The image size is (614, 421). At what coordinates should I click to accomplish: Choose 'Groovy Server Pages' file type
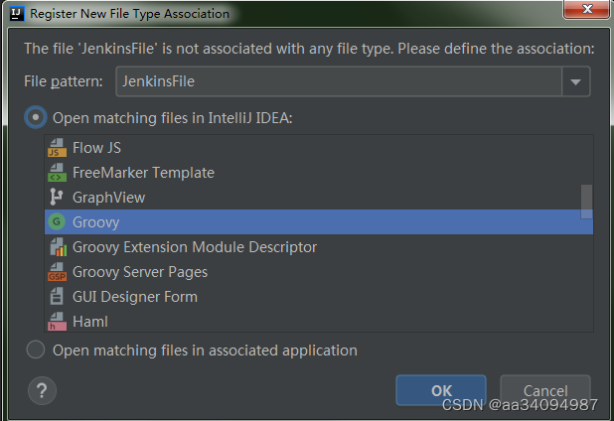pyautogui.click(x=319, y=272)
